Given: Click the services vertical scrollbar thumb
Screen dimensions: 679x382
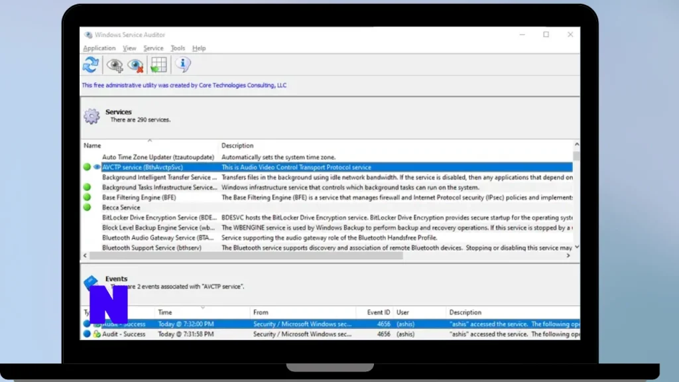Looking at the screenshot, I should click(x=576, y=156).
